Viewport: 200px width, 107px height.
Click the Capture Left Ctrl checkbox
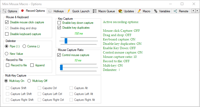(40, 94)
